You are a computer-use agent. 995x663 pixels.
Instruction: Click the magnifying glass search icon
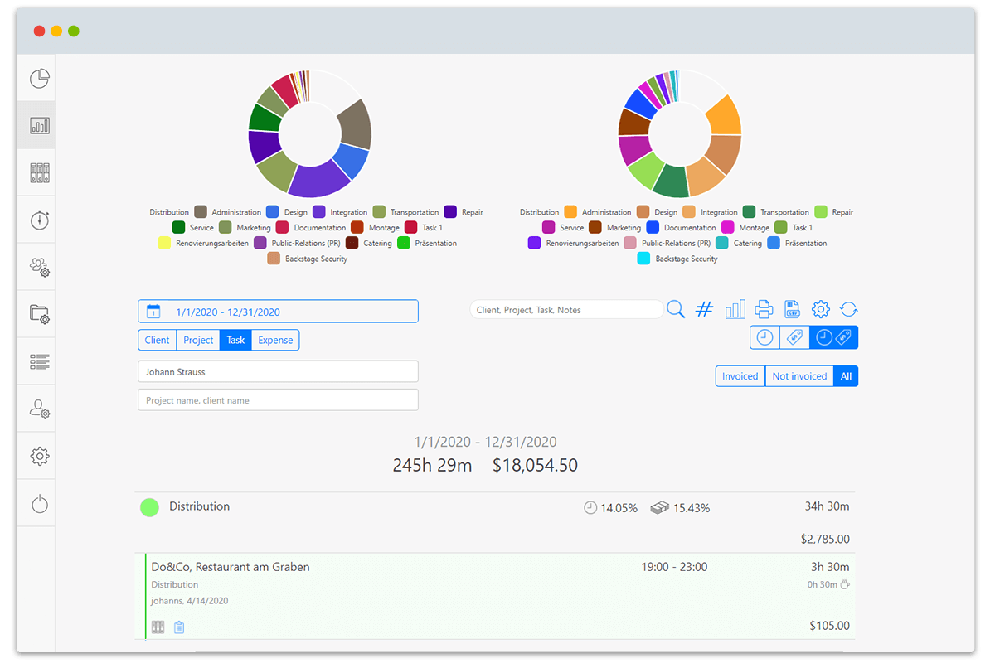[676, 309]
